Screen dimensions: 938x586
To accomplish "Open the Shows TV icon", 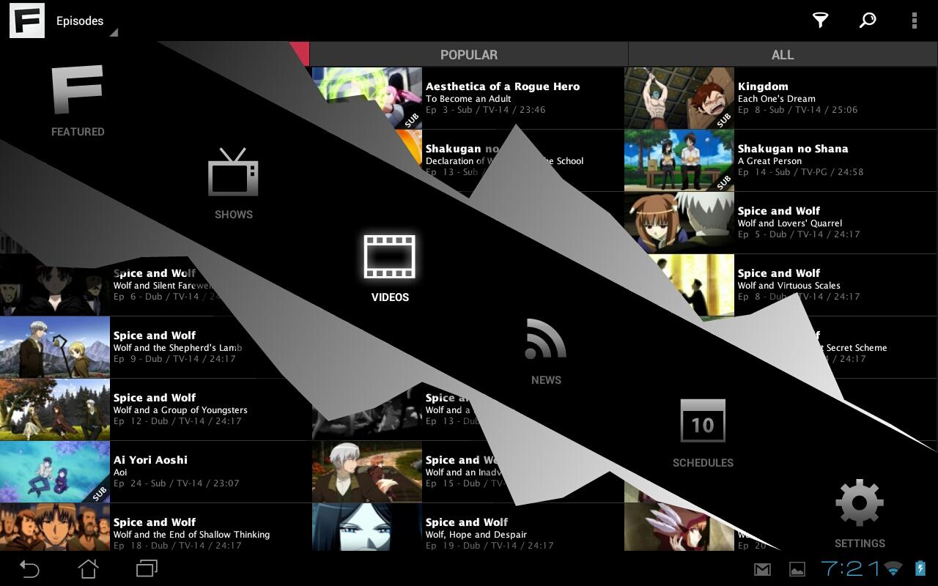I will (x=233, y=172).
